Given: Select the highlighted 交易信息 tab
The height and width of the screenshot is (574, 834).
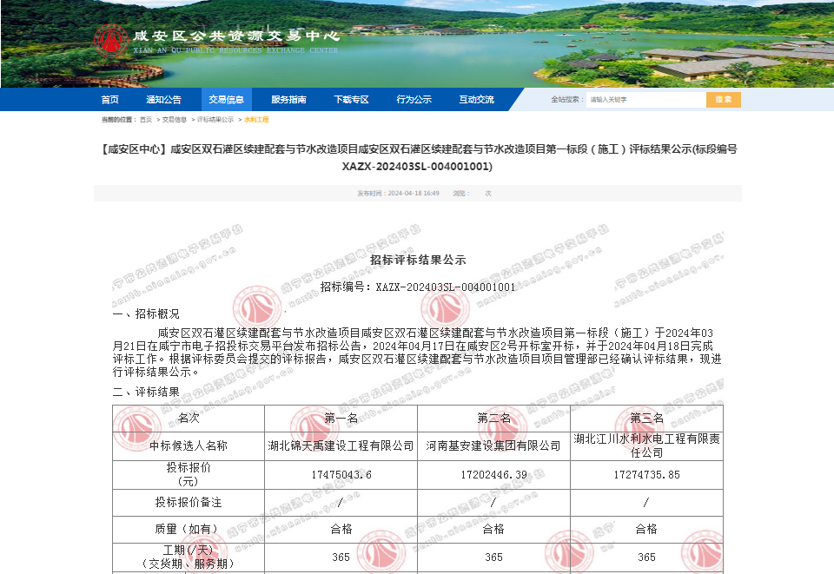Looking at the screenshot, I should coord(226,99).
